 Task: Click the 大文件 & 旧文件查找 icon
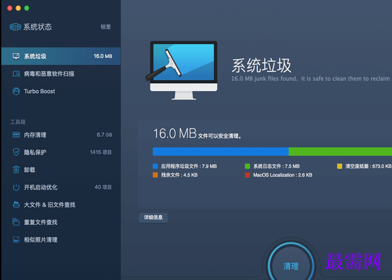16,205
